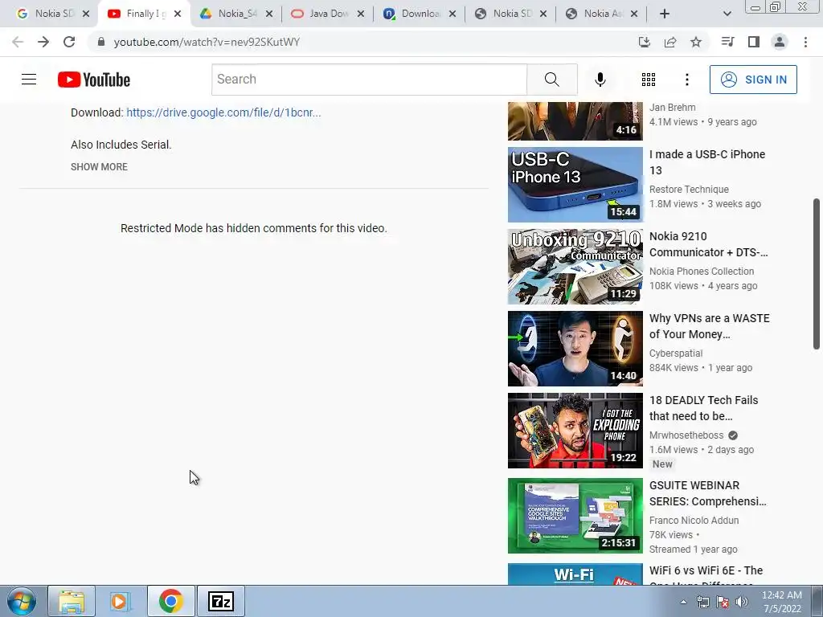Toggle Chrome side panel icon
The width and height of the screenshot is (823, 617).
click(x=753, y=42)
